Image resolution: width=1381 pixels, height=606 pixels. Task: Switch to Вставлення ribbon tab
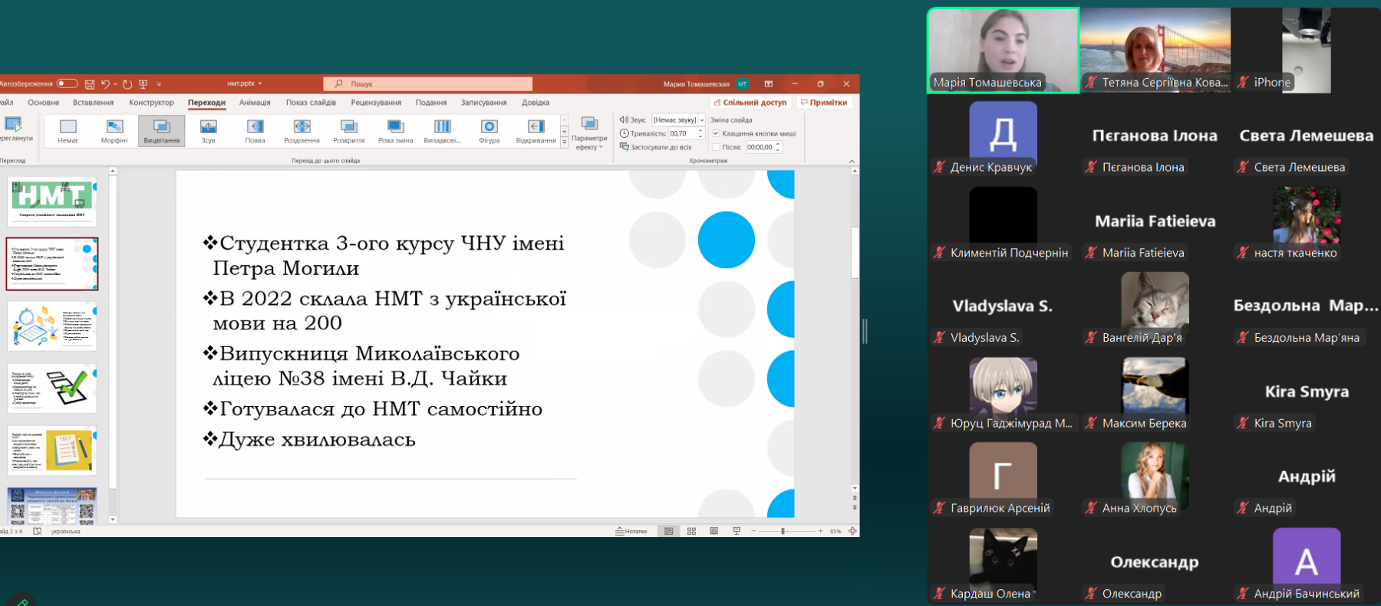(x=93, y=103)
